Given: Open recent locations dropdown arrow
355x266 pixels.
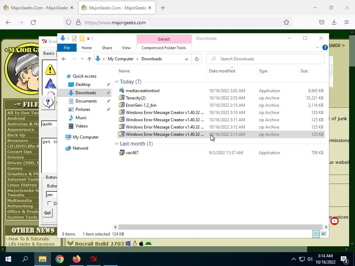Looking at the screenshot, I should (x=82, y=59).
